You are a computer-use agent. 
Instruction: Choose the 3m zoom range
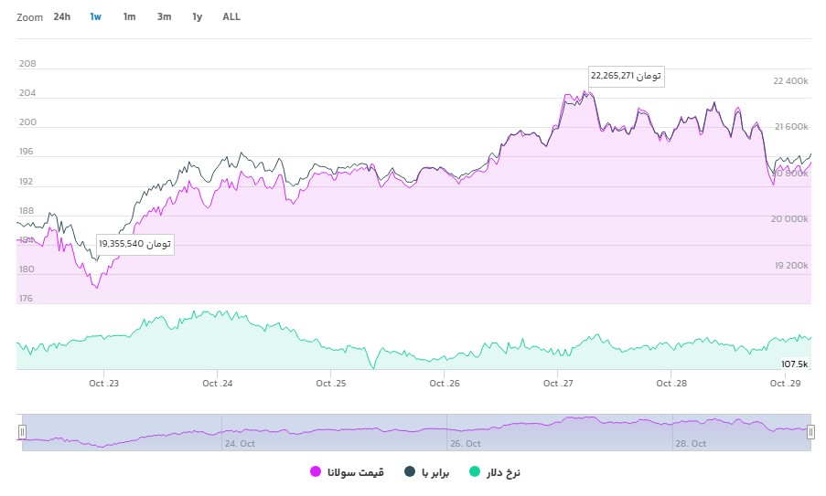coord(164,16)
